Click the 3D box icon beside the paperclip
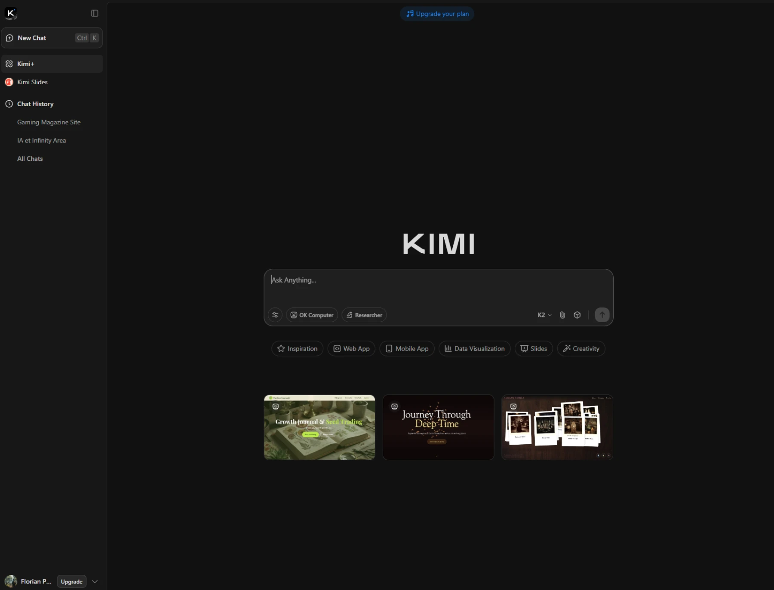Image resolution: width=774 pixels, height=590 pixels. tap(577, 315)
